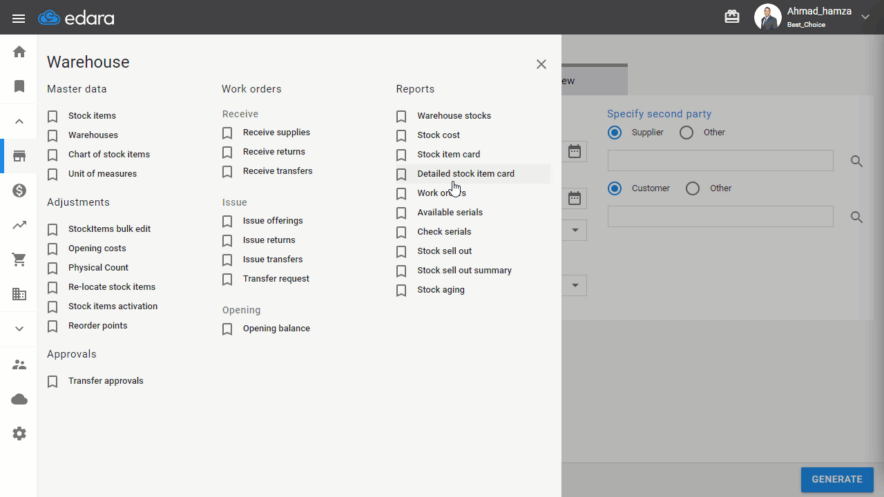Open Stock items activation

click(x=113, y=306)
